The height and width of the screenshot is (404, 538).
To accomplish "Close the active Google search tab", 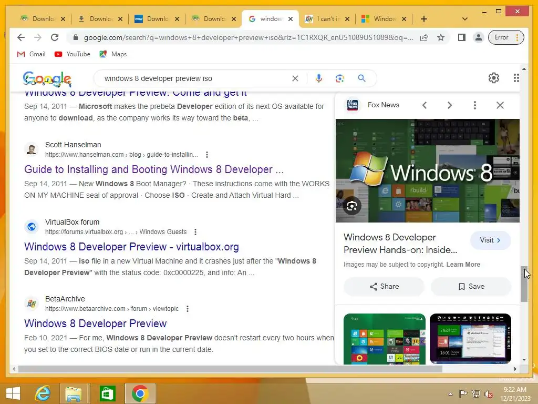I will pos(291,19).
